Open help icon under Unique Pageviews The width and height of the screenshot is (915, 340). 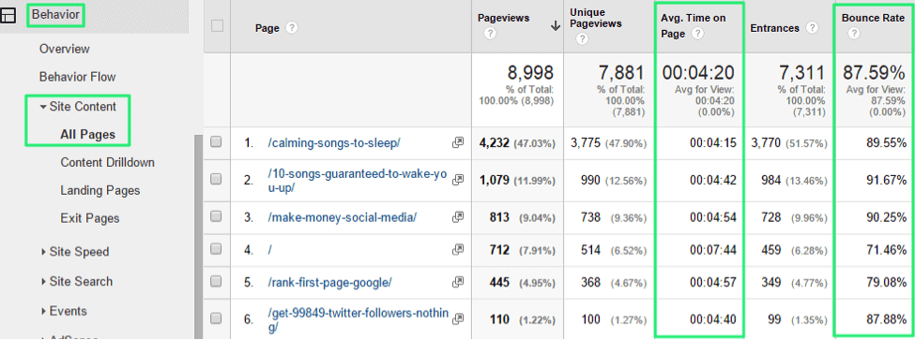(582, 39)
